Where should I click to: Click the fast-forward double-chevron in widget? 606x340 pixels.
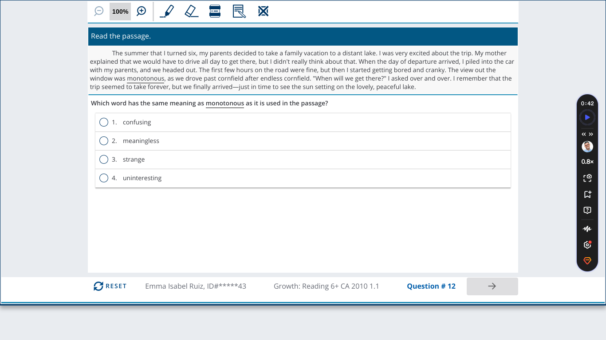(591, 134)
